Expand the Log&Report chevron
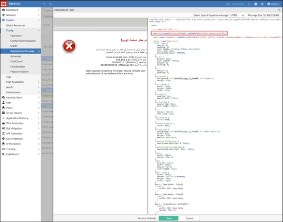 click(39, 154)
